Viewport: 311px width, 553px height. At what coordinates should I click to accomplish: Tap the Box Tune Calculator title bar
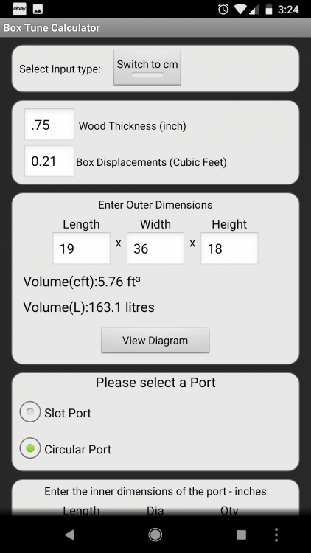click(155, 28)
